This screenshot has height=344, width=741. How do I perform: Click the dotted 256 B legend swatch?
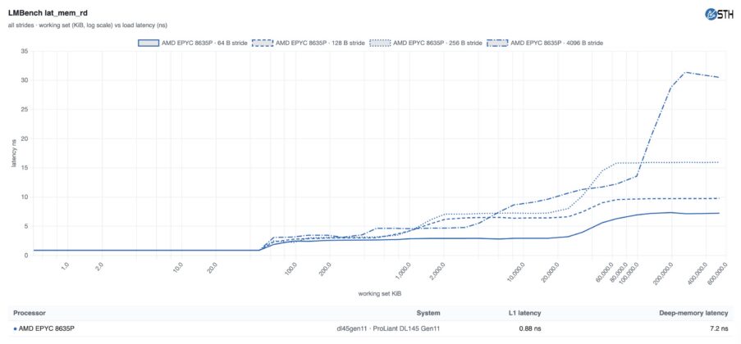[x=381, y=43]
